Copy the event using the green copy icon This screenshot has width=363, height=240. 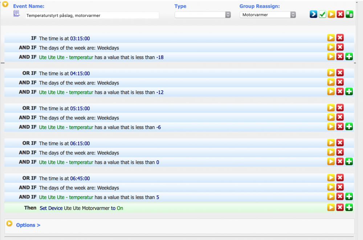click(x=349, y=14)
